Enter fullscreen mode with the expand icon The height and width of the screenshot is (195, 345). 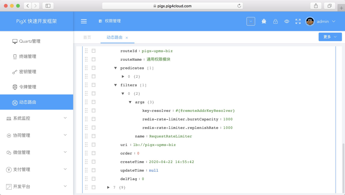tap(298, 21)
